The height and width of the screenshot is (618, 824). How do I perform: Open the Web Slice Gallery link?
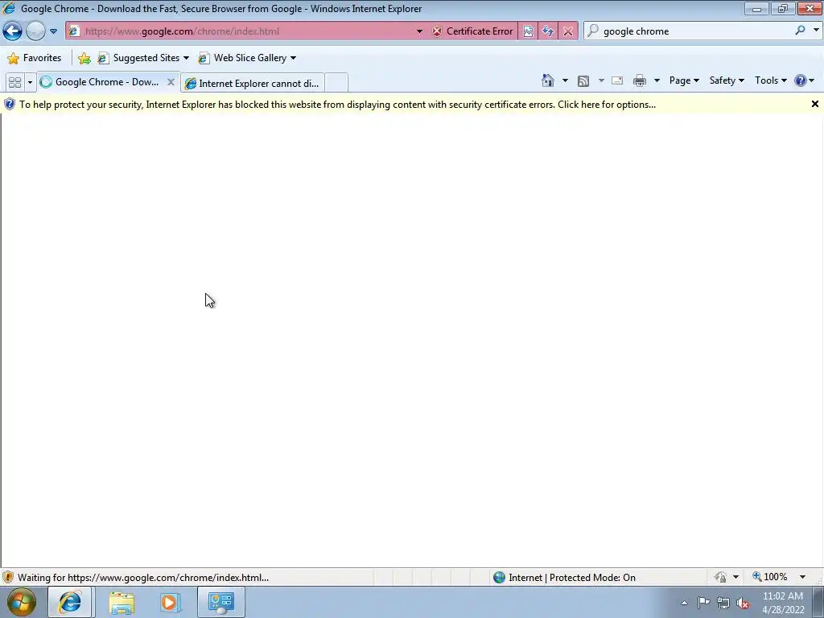(247, 58)
